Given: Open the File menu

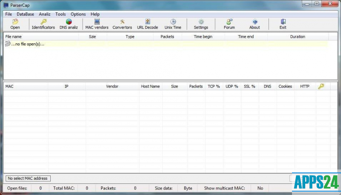Looking at the screenshot, I should (9, 14).
